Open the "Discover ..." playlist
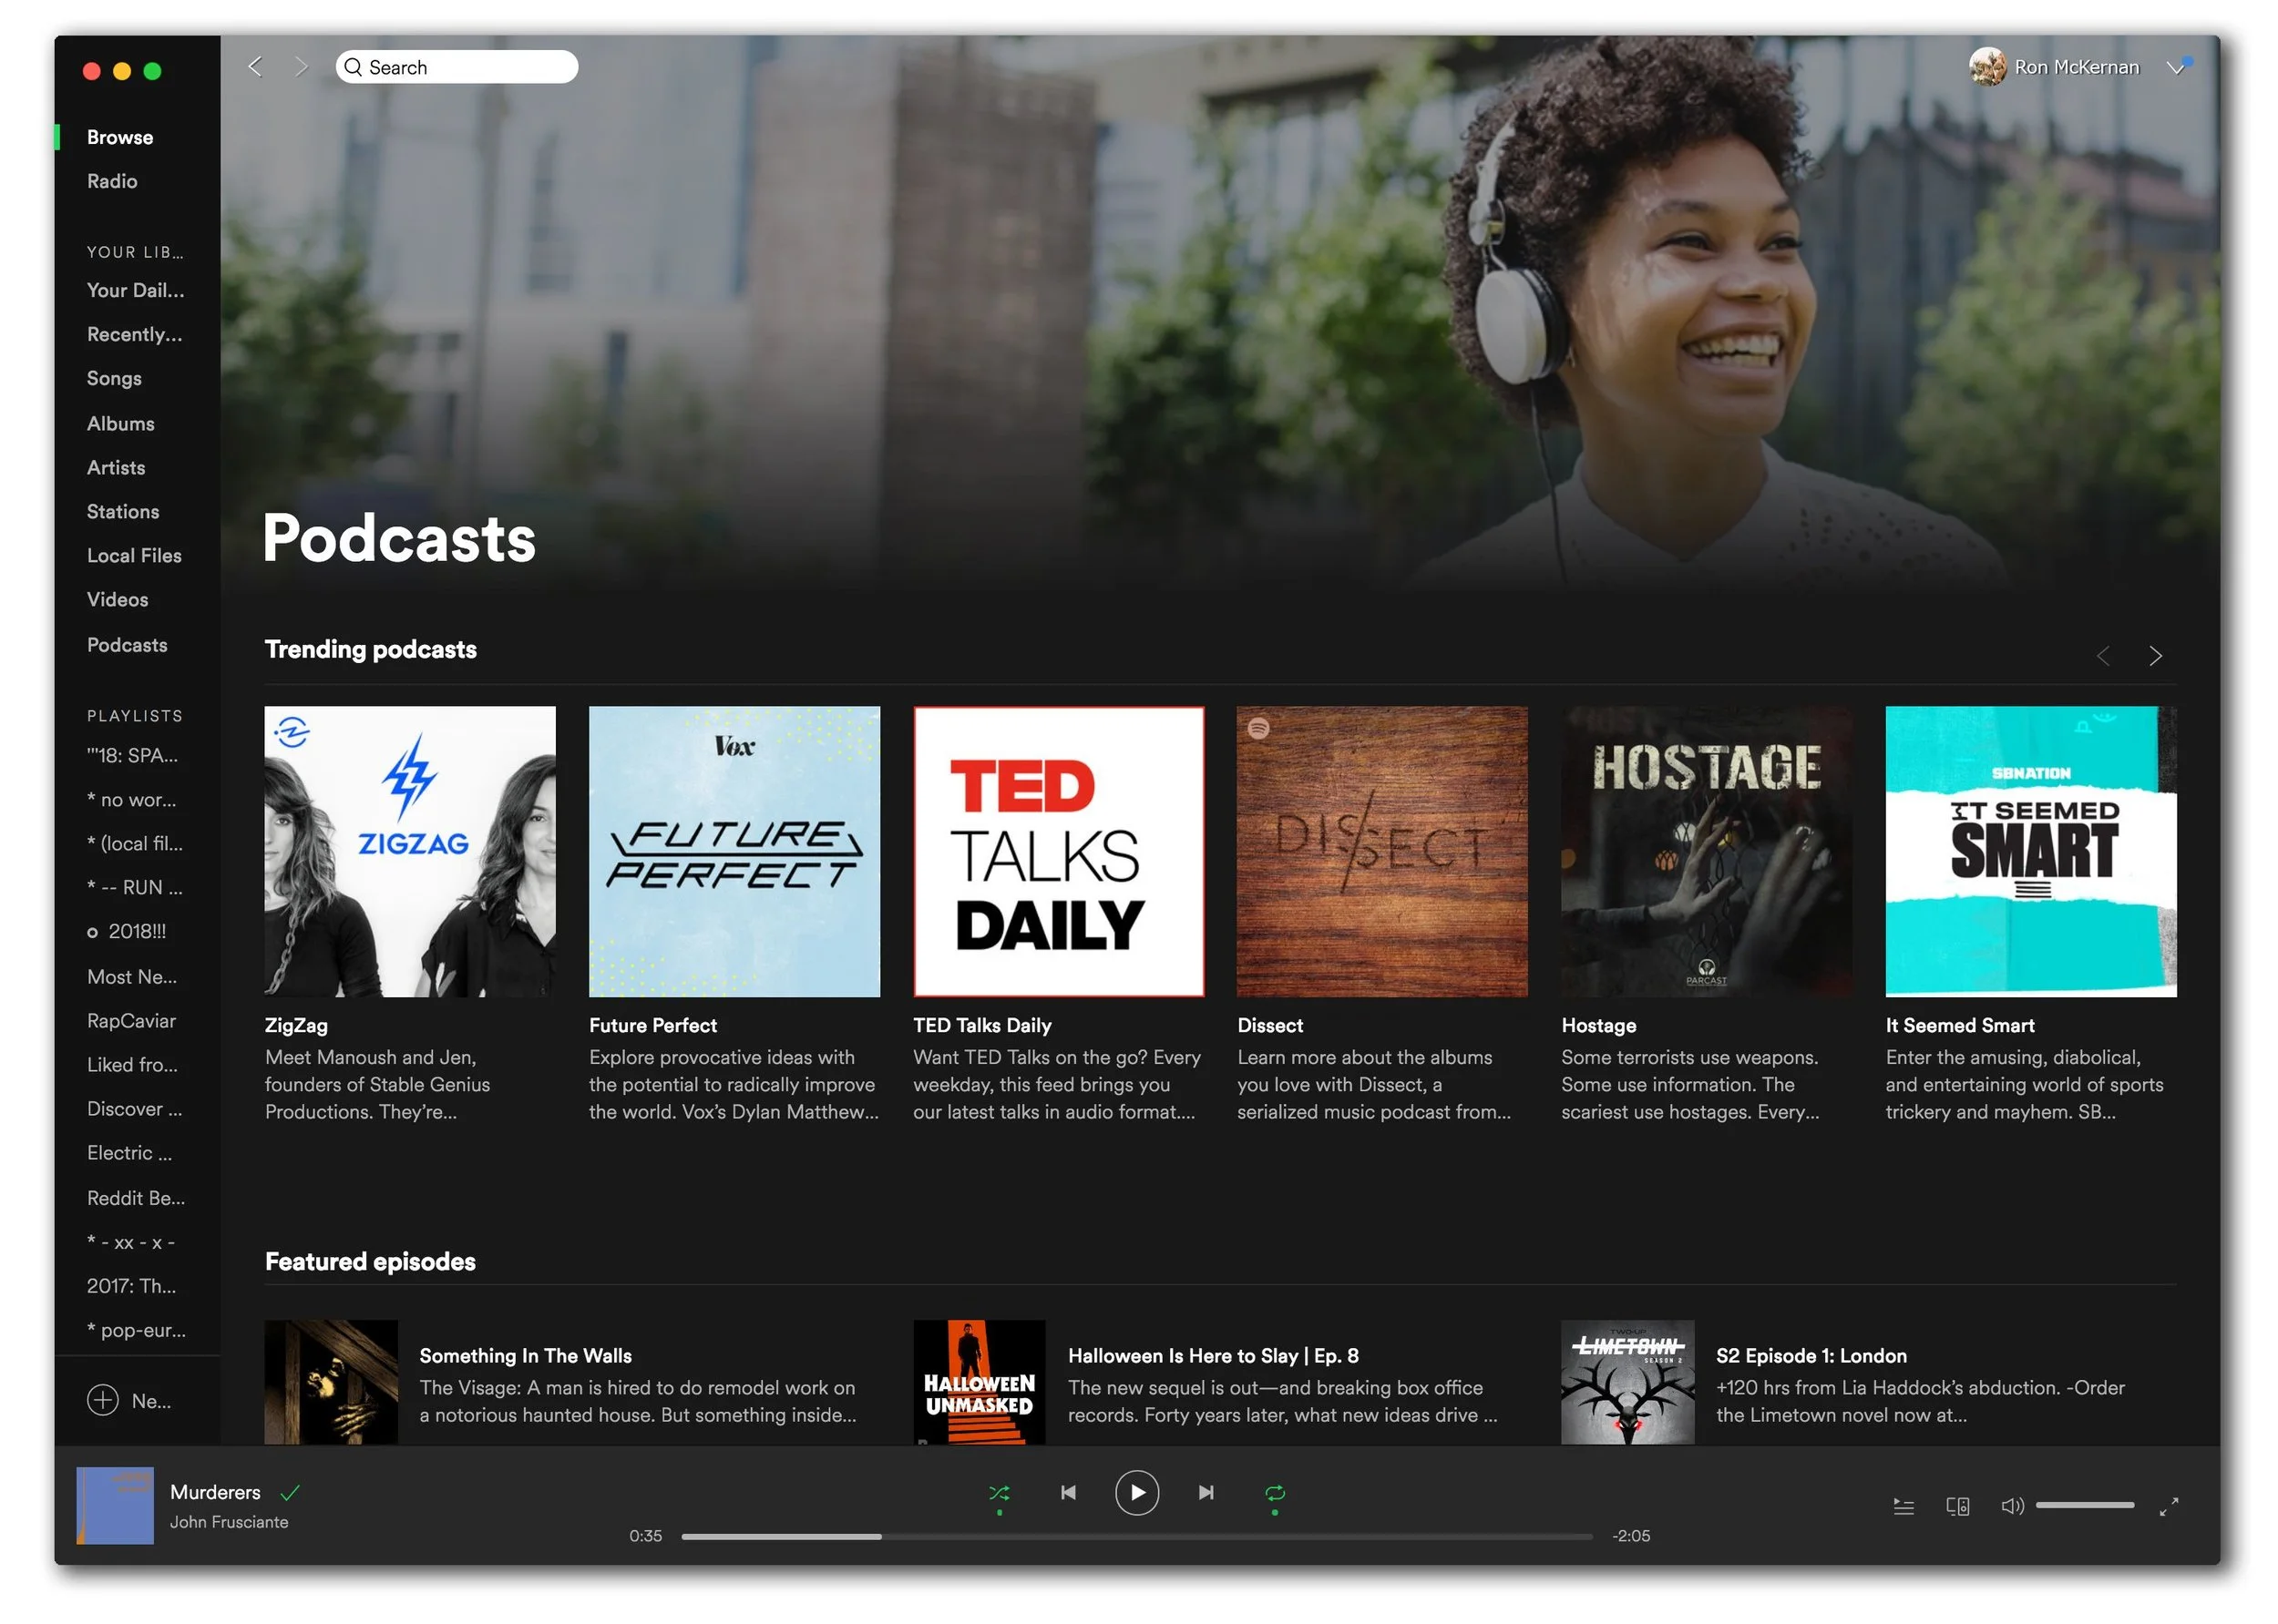2278x1624 pixels. coord(134,1110)
